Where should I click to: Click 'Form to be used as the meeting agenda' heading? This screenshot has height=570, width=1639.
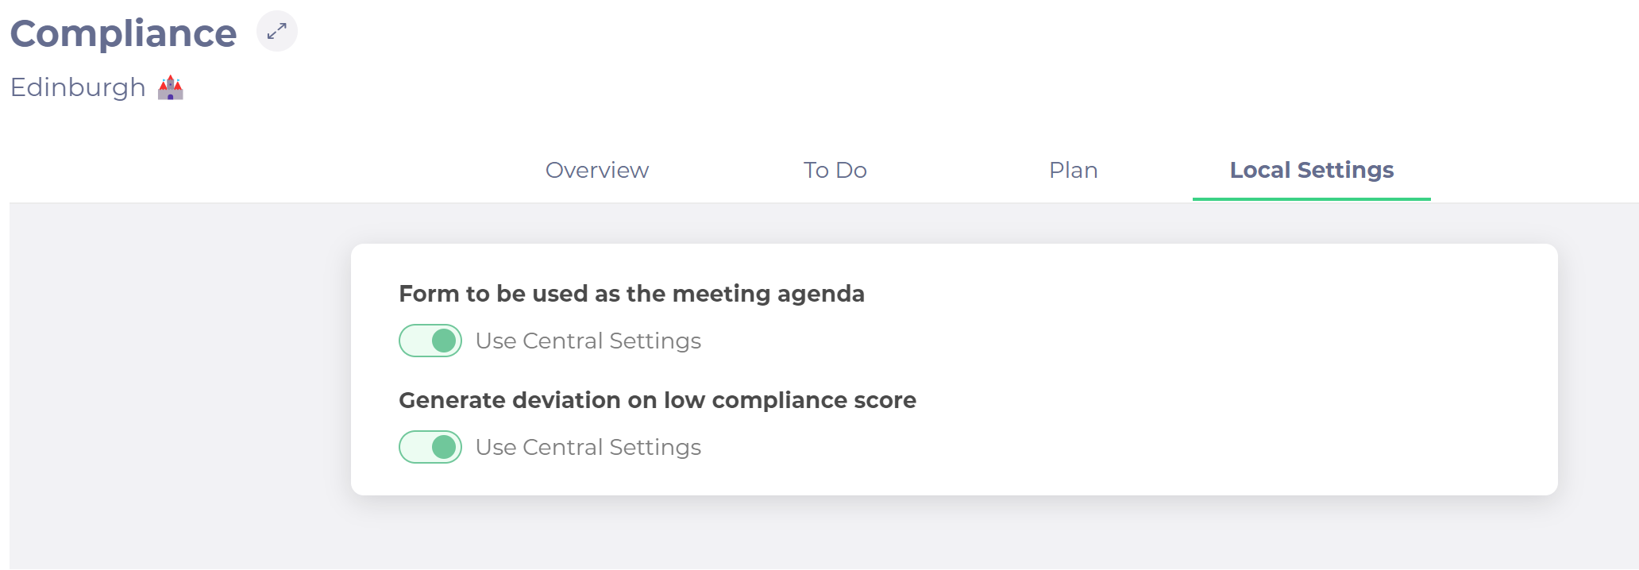pyautogui.click(x=631, y=294)
